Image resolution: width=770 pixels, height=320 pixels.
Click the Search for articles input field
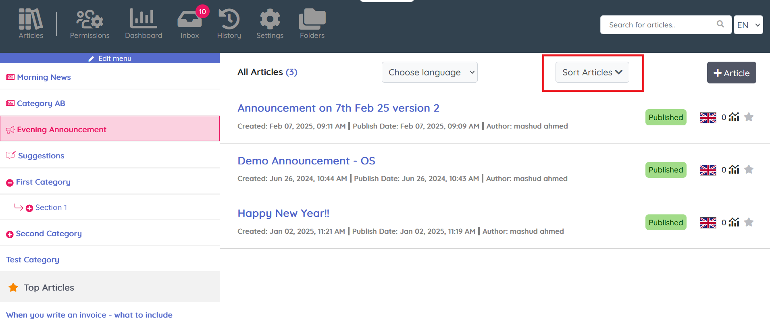pyautogui.click(x=659, y=25)
